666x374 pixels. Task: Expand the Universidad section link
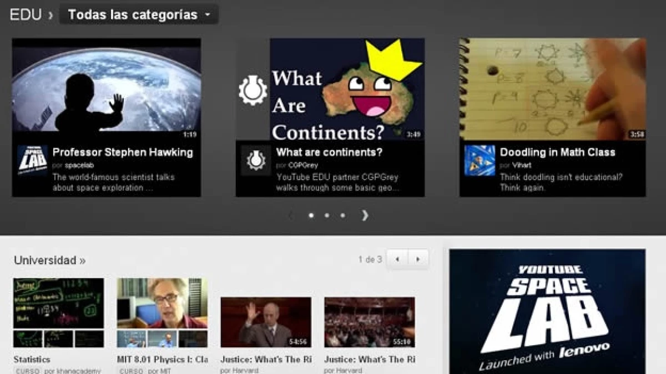50,260
